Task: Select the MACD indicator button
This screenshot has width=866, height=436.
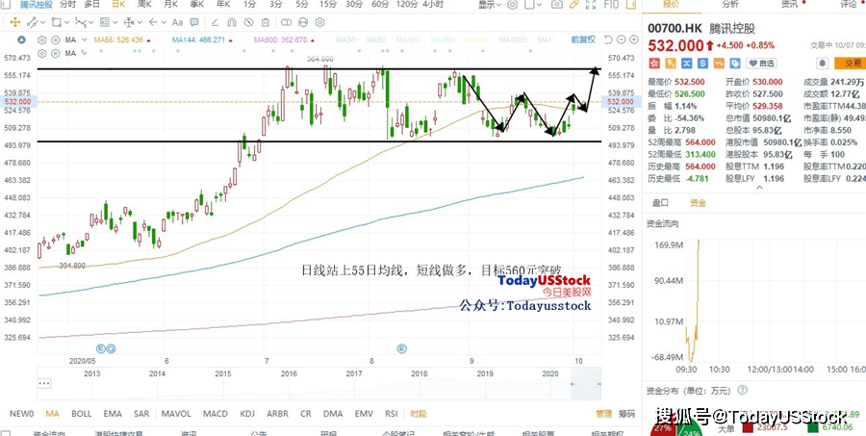Action: pyautogui.click(x=215, y=413)
